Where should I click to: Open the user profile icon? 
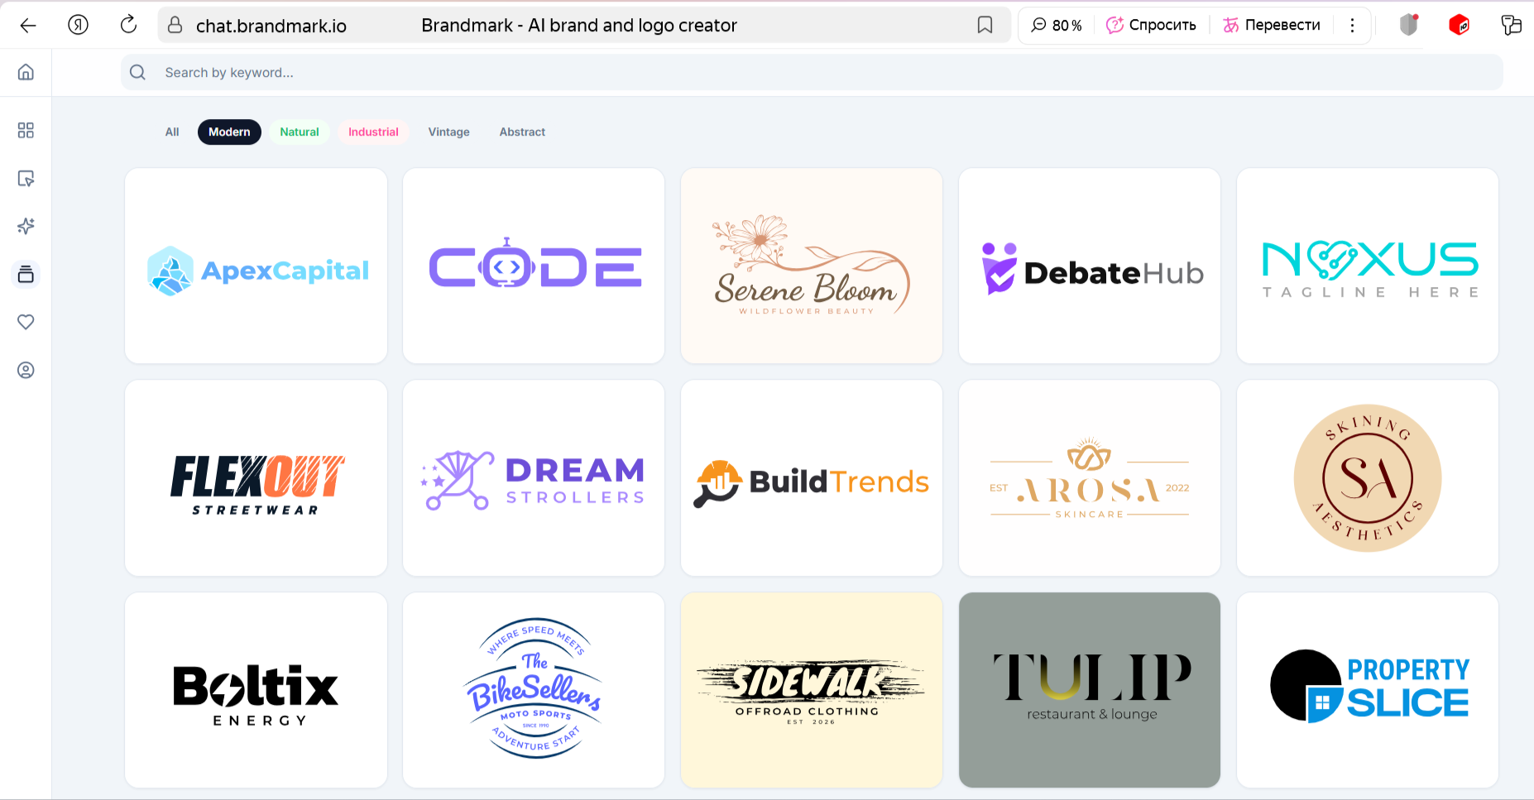click(26, 370)
